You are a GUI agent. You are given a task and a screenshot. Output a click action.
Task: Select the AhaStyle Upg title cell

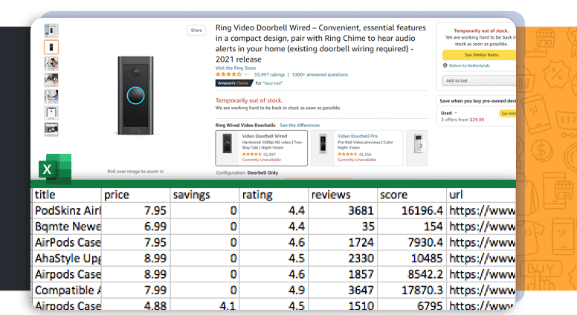[66, 259]
